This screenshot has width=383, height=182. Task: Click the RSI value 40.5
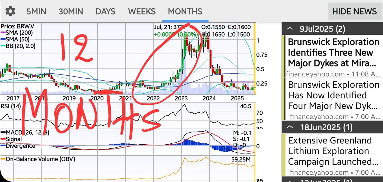tap(245, 107)
